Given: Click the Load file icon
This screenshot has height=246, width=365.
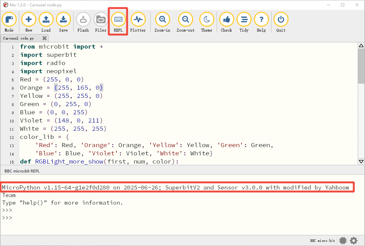Looking at the screenshot, I should click(46, 22).
